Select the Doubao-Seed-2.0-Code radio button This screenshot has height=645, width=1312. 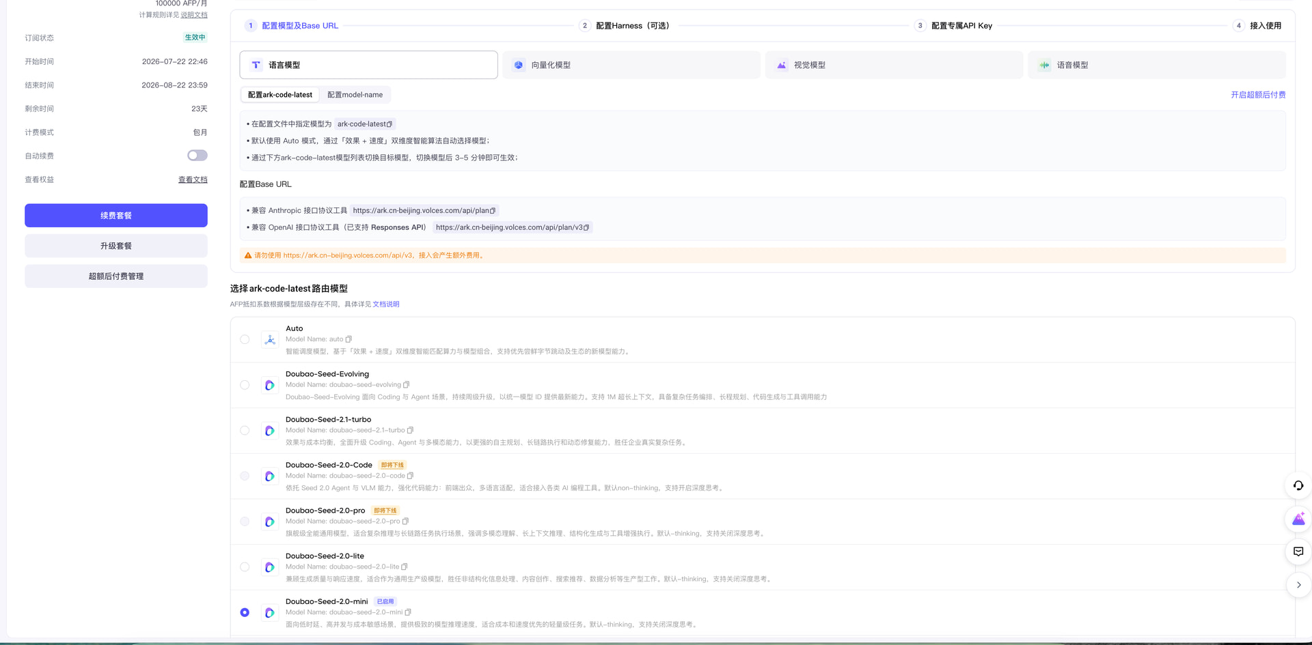point(245,476)
